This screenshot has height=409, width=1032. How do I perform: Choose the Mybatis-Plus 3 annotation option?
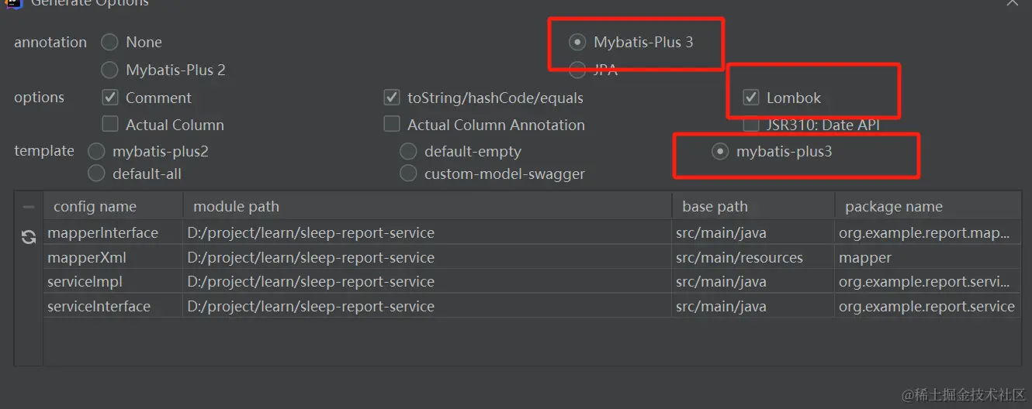[x=577, y=42]
